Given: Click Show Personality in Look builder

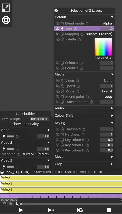Looking at the screenshot, I should click(26, 124).
